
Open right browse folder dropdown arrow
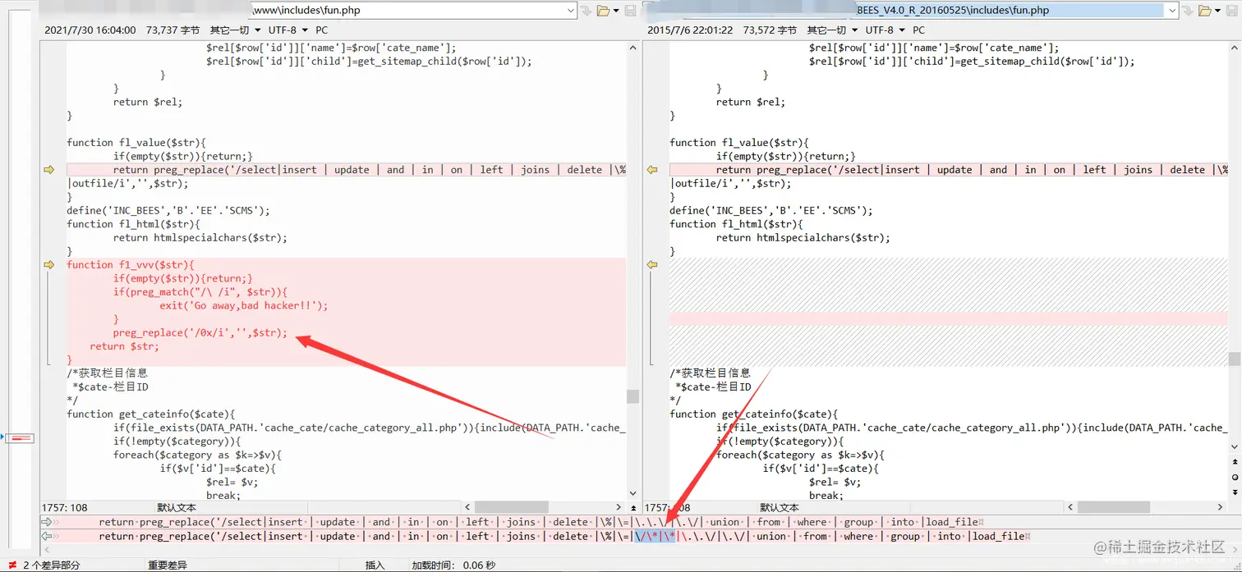pyautogui.click(x=1218, y=11)
